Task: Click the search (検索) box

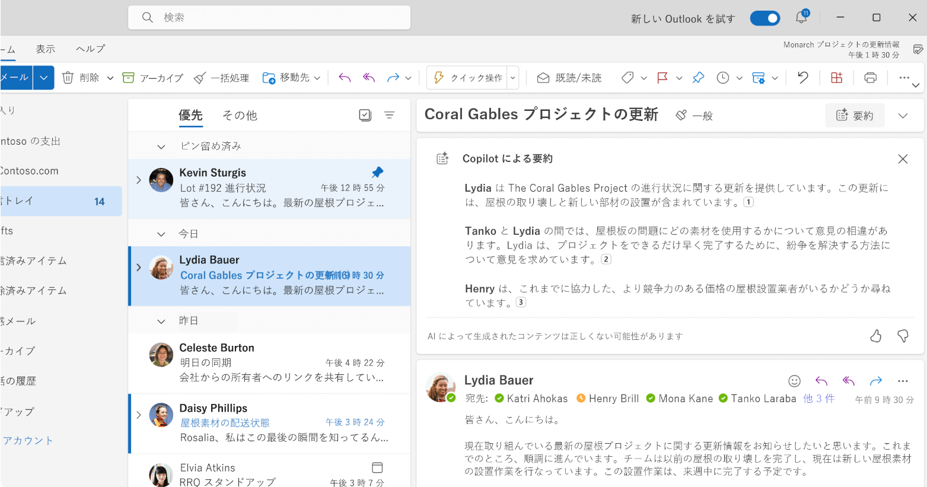Action: pos(269,17)
